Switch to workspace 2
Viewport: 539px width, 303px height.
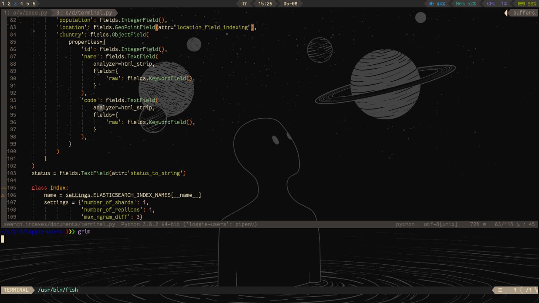point(9,3)
